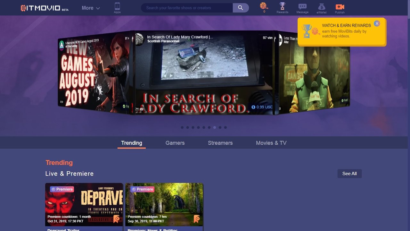Viewport: 410px width, 231px height.
Task: Select the last carousel dot
Action: click(x=225, y=127)
